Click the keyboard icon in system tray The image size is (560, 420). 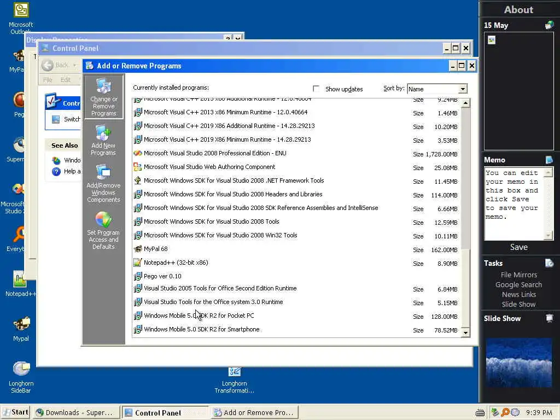click(x=480, y=413)
